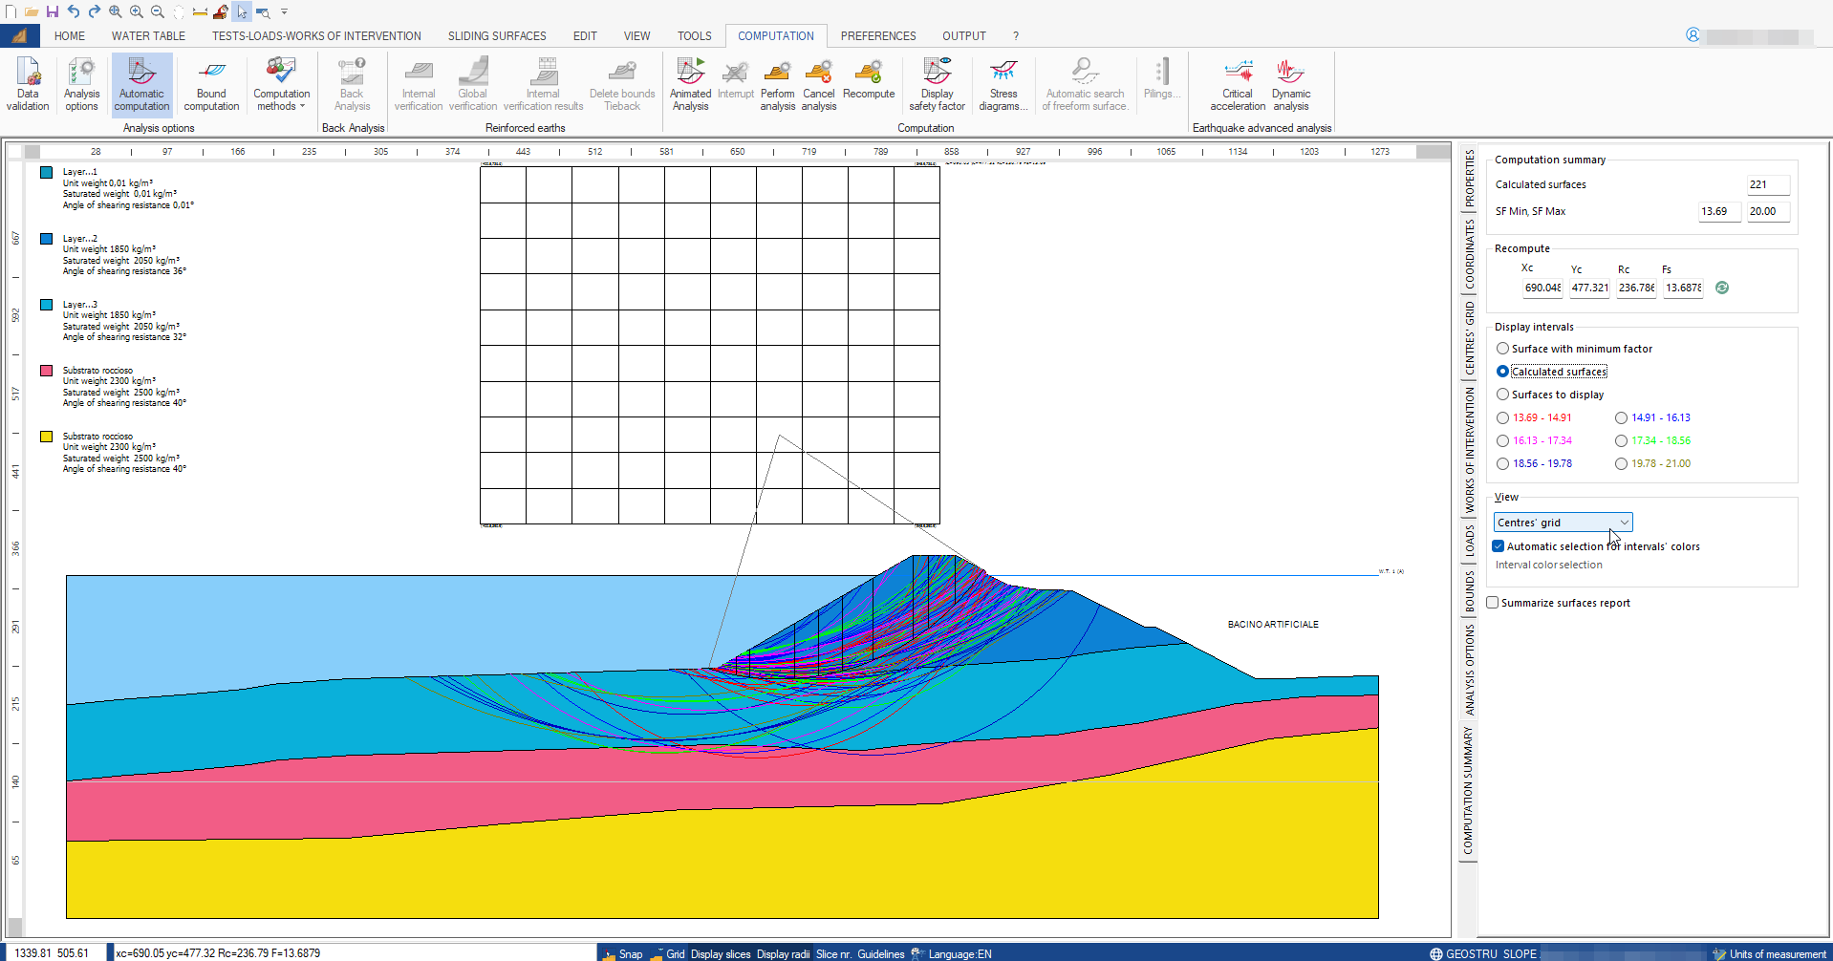The image size is (1833, 961).
Task: Select the Bound computation tool
Action: (x=211, y=84)
